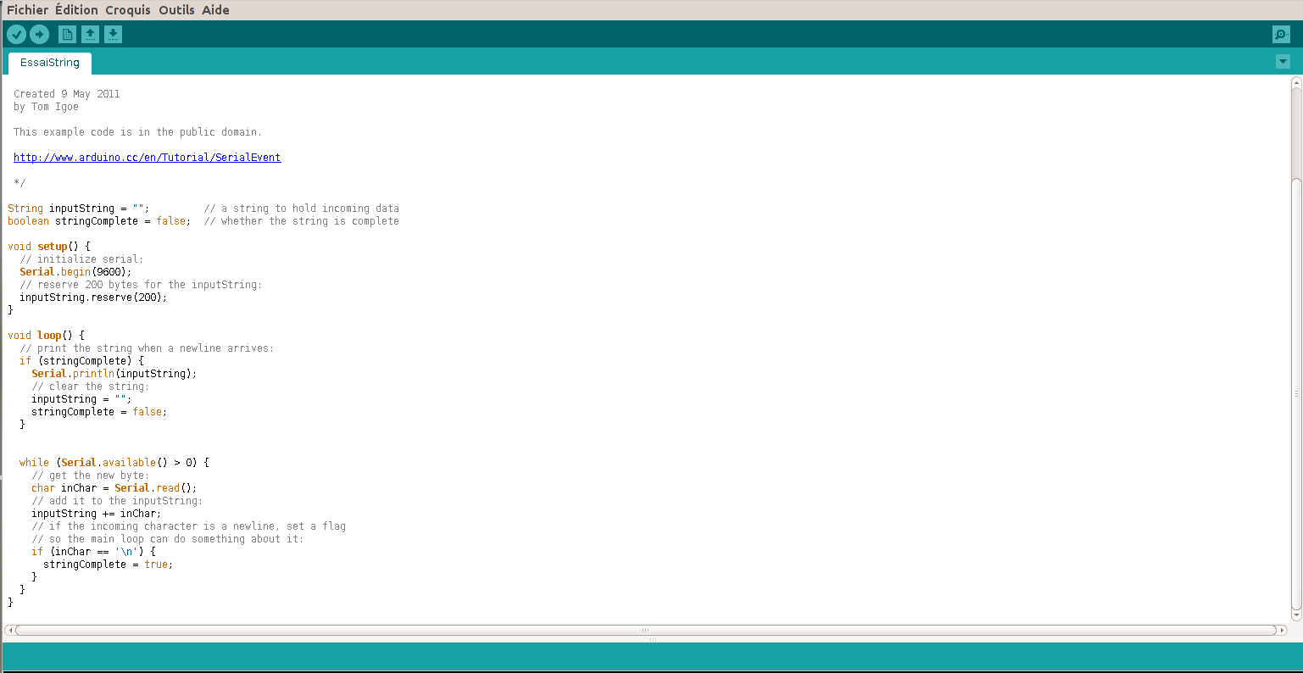Click the '// whether the string is complete' comment
This screenshot has height=673, width=1303.
coord(301,221)
